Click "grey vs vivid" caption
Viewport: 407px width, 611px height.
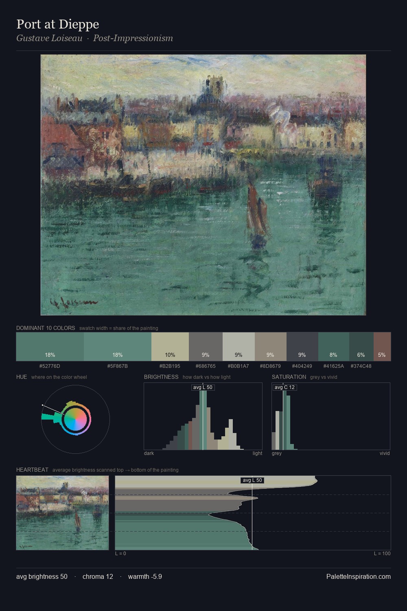(x=324, y=377)
